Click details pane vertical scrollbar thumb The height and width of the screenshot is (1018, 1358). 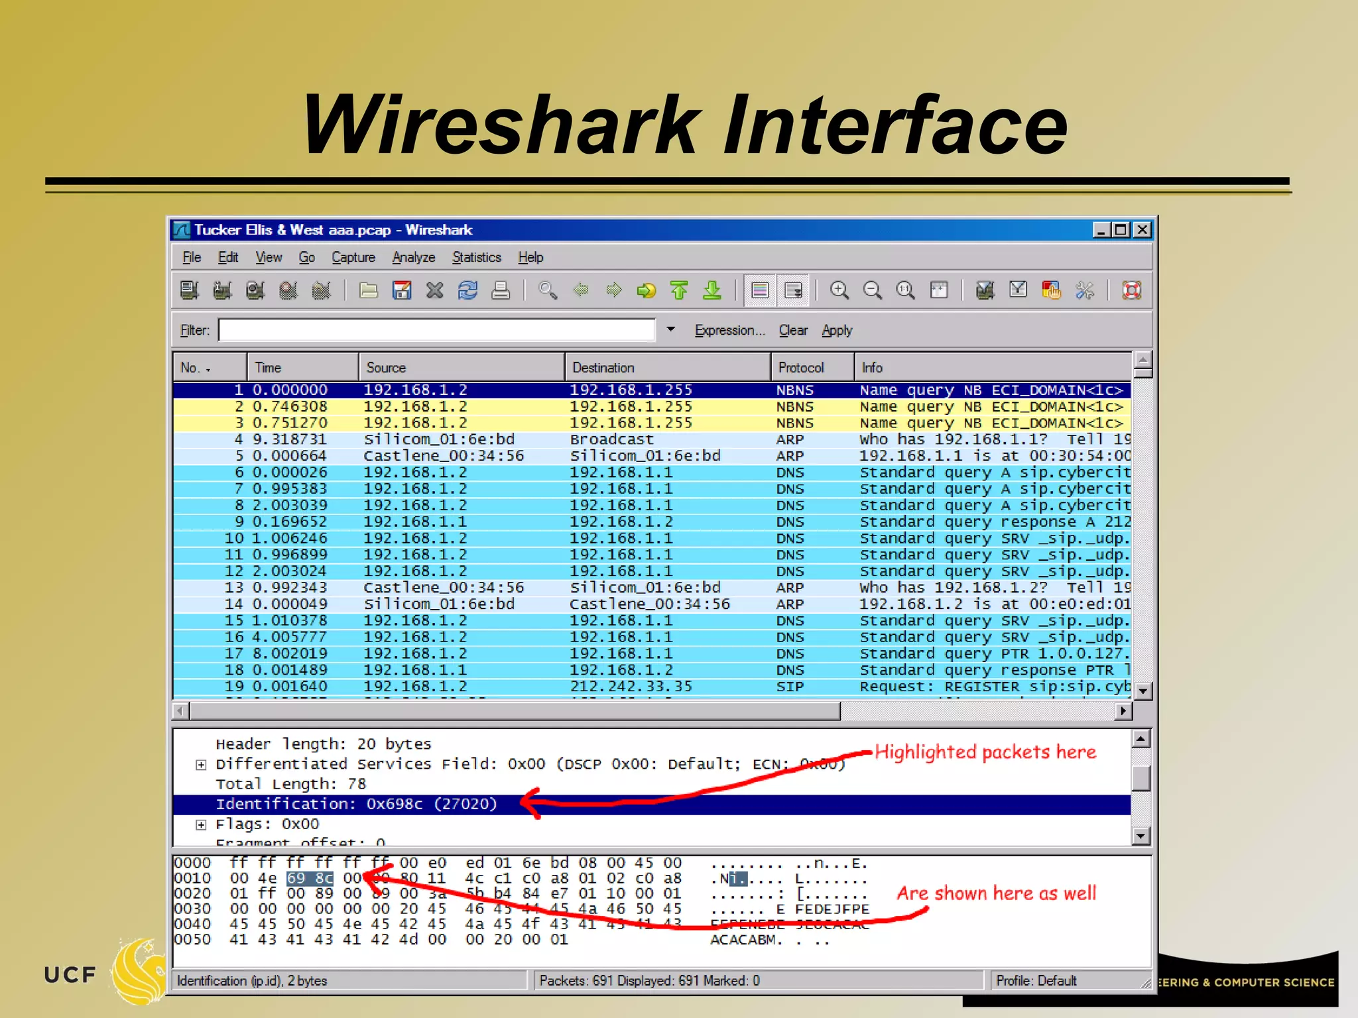coord(1141,778)
